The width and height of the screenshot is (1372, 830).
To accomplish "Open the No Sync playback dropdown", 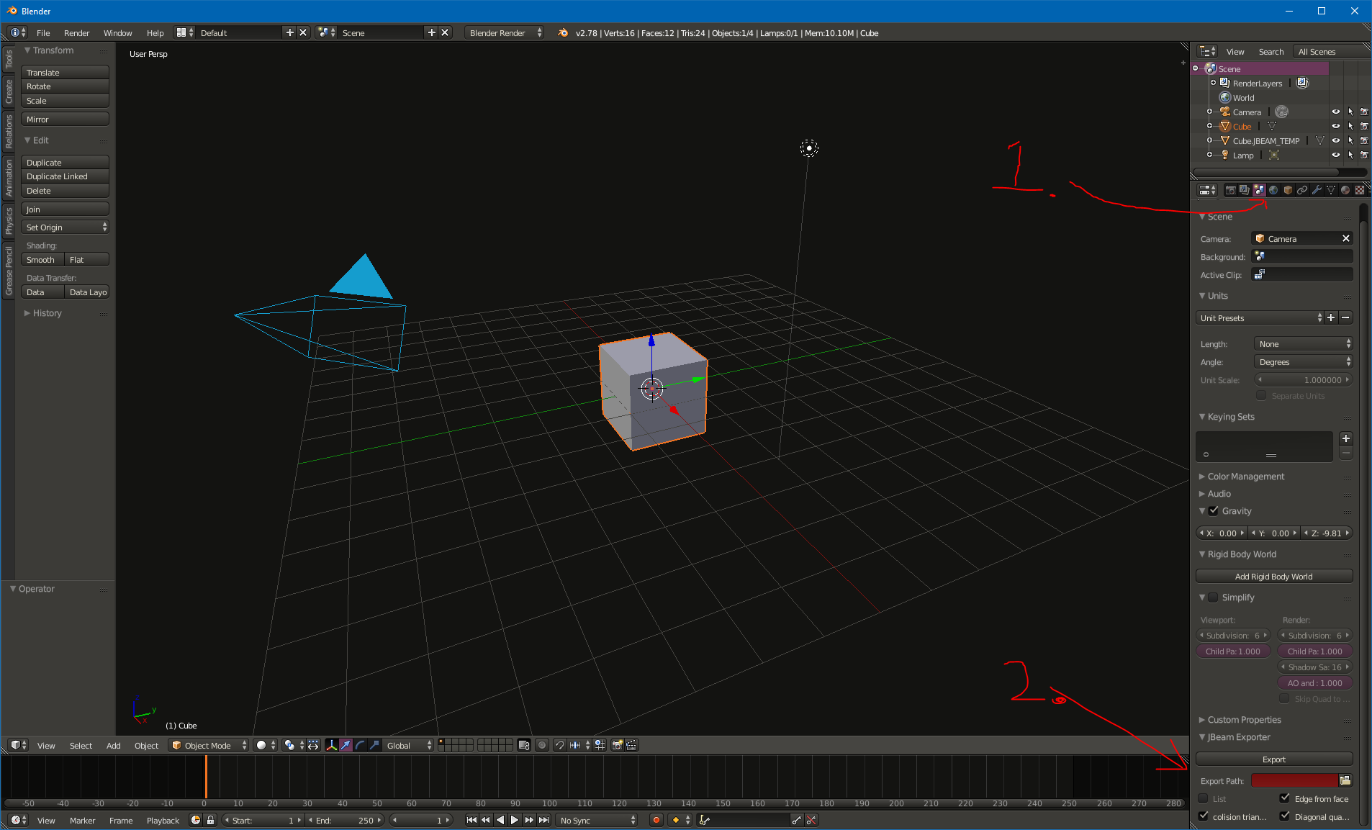I will point(597,820).
